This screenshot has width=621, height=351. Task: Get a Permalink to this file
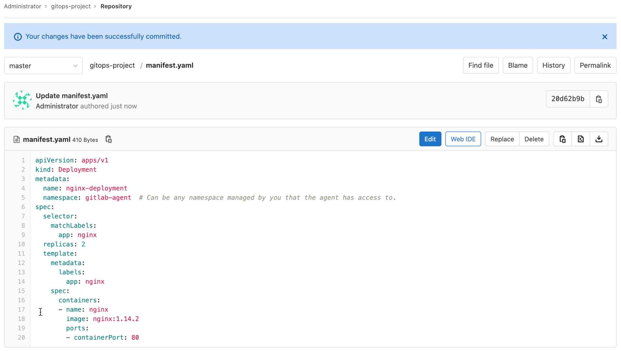595,65
